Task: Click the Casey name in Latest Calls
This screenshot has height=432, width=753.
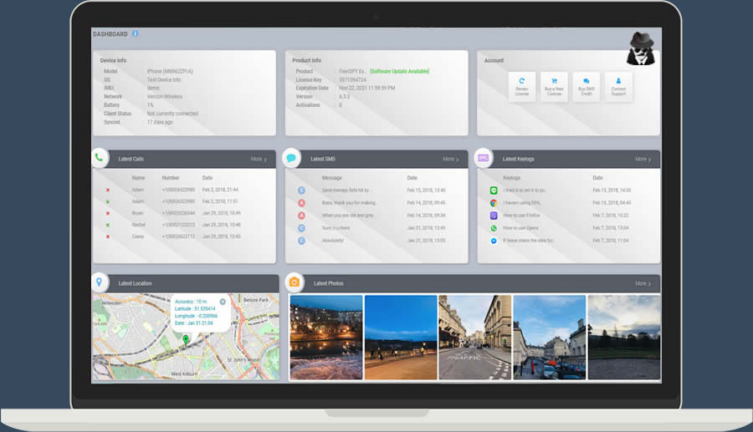Action: (x=138, y=236)
